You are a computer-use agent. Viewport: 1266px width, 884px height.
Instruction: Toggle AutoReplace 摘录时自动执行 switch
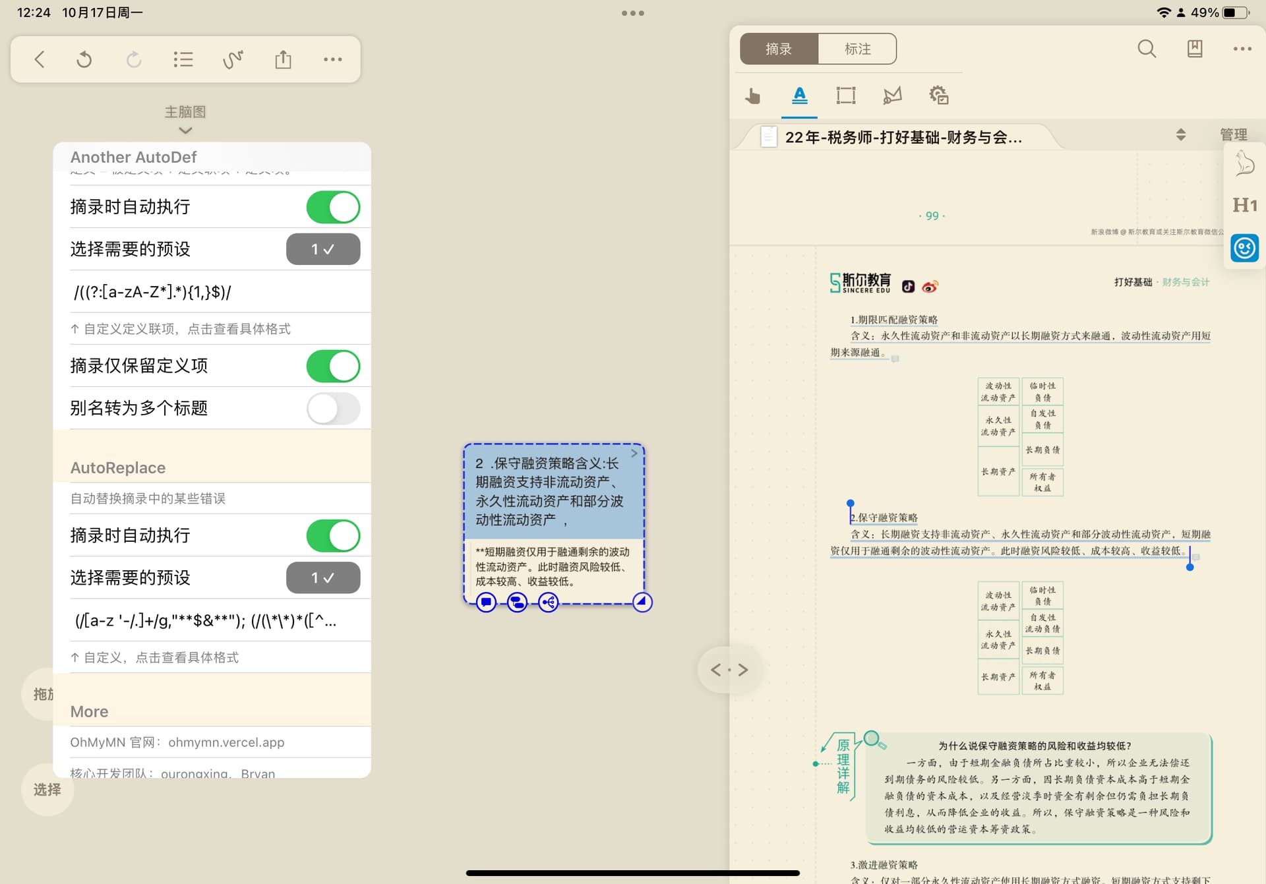pos(333,535)
